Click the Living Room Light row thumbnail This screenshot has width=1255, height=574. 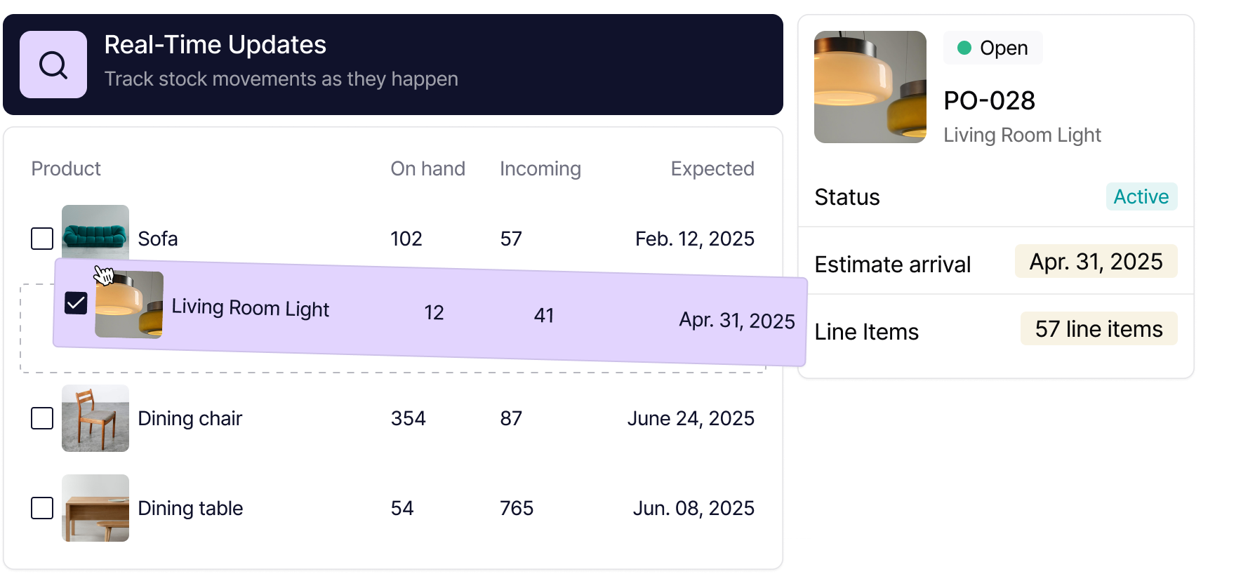coord(129,305)
